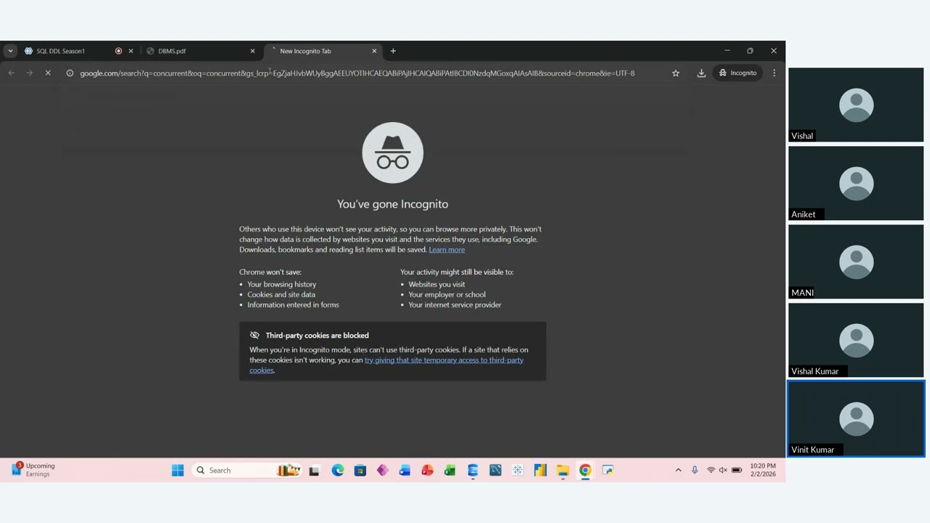Image resolution: width=930 pixels, height=523 pixels.
Task: Click the Google Chrome taskbar icon
Action: click(x=585, y=470)
